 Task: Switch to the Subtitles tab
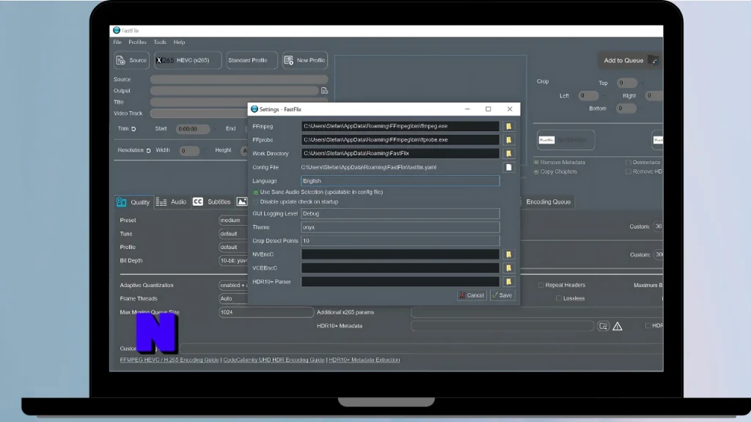tap(212, 202)
